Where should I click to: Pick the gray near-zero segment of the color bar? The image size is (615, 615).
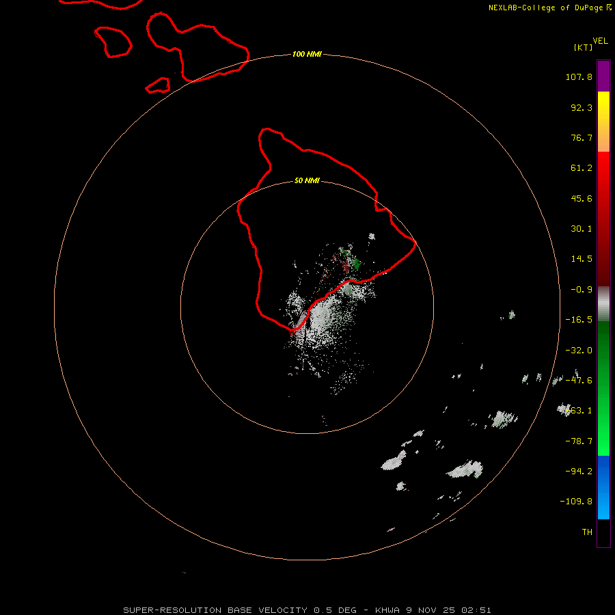point(603,304)
